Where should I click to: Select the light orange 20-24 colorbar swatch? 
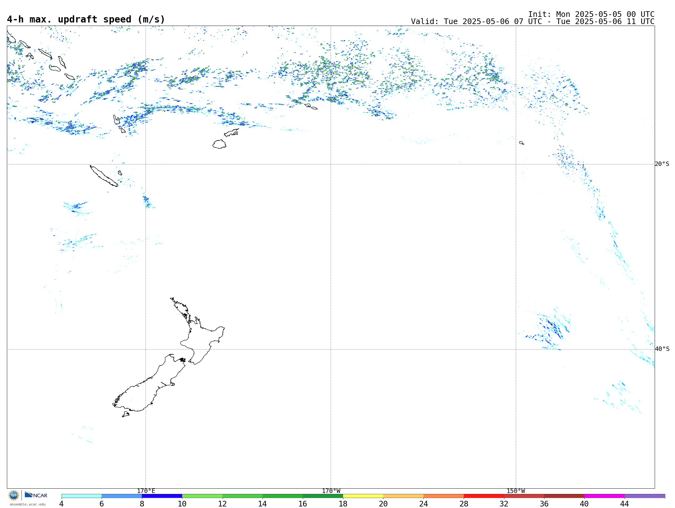click(x=403, y=496)
